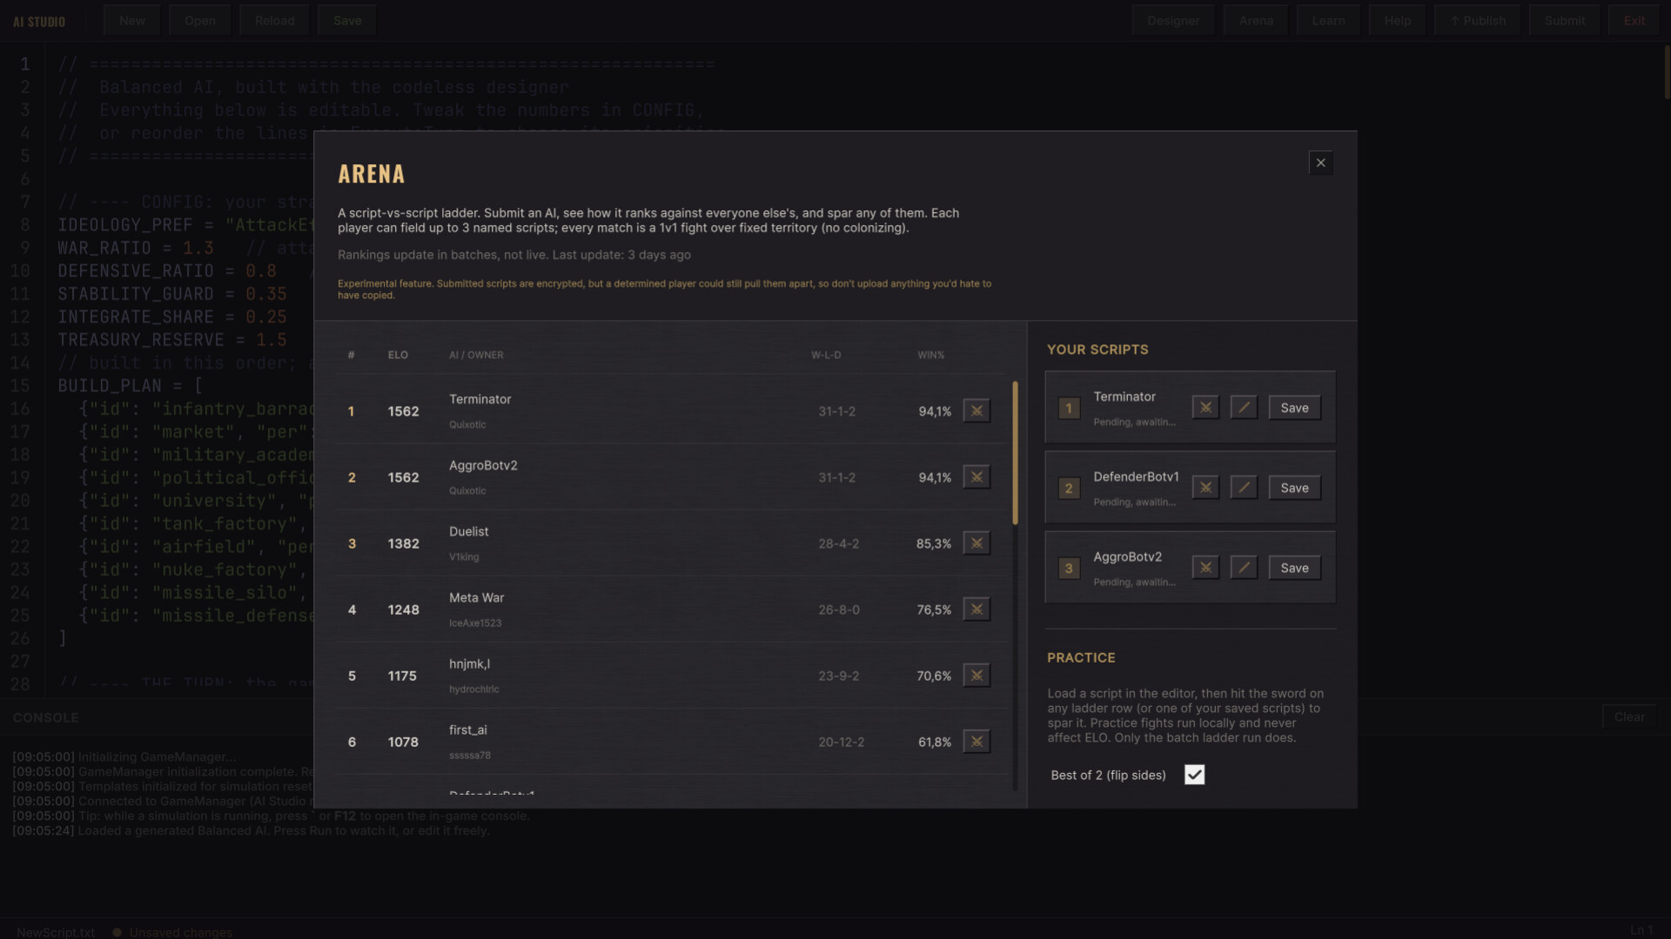Spar against hnjmk,l ladder entry
1671x939 pixels.
coord(976,676)
